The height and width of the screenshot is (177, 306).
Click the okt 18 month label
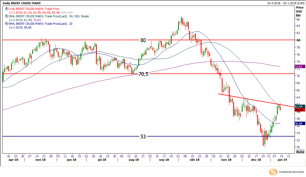(195, 160)
